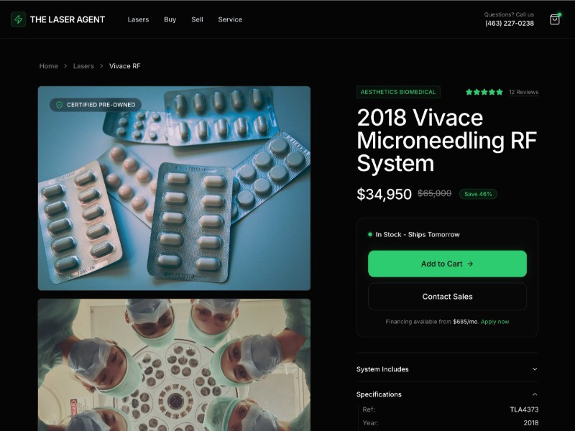Click the Contact Sales button
Image resolution: width=575 pixels, height=431 pixels.
[x=447, y=297]
